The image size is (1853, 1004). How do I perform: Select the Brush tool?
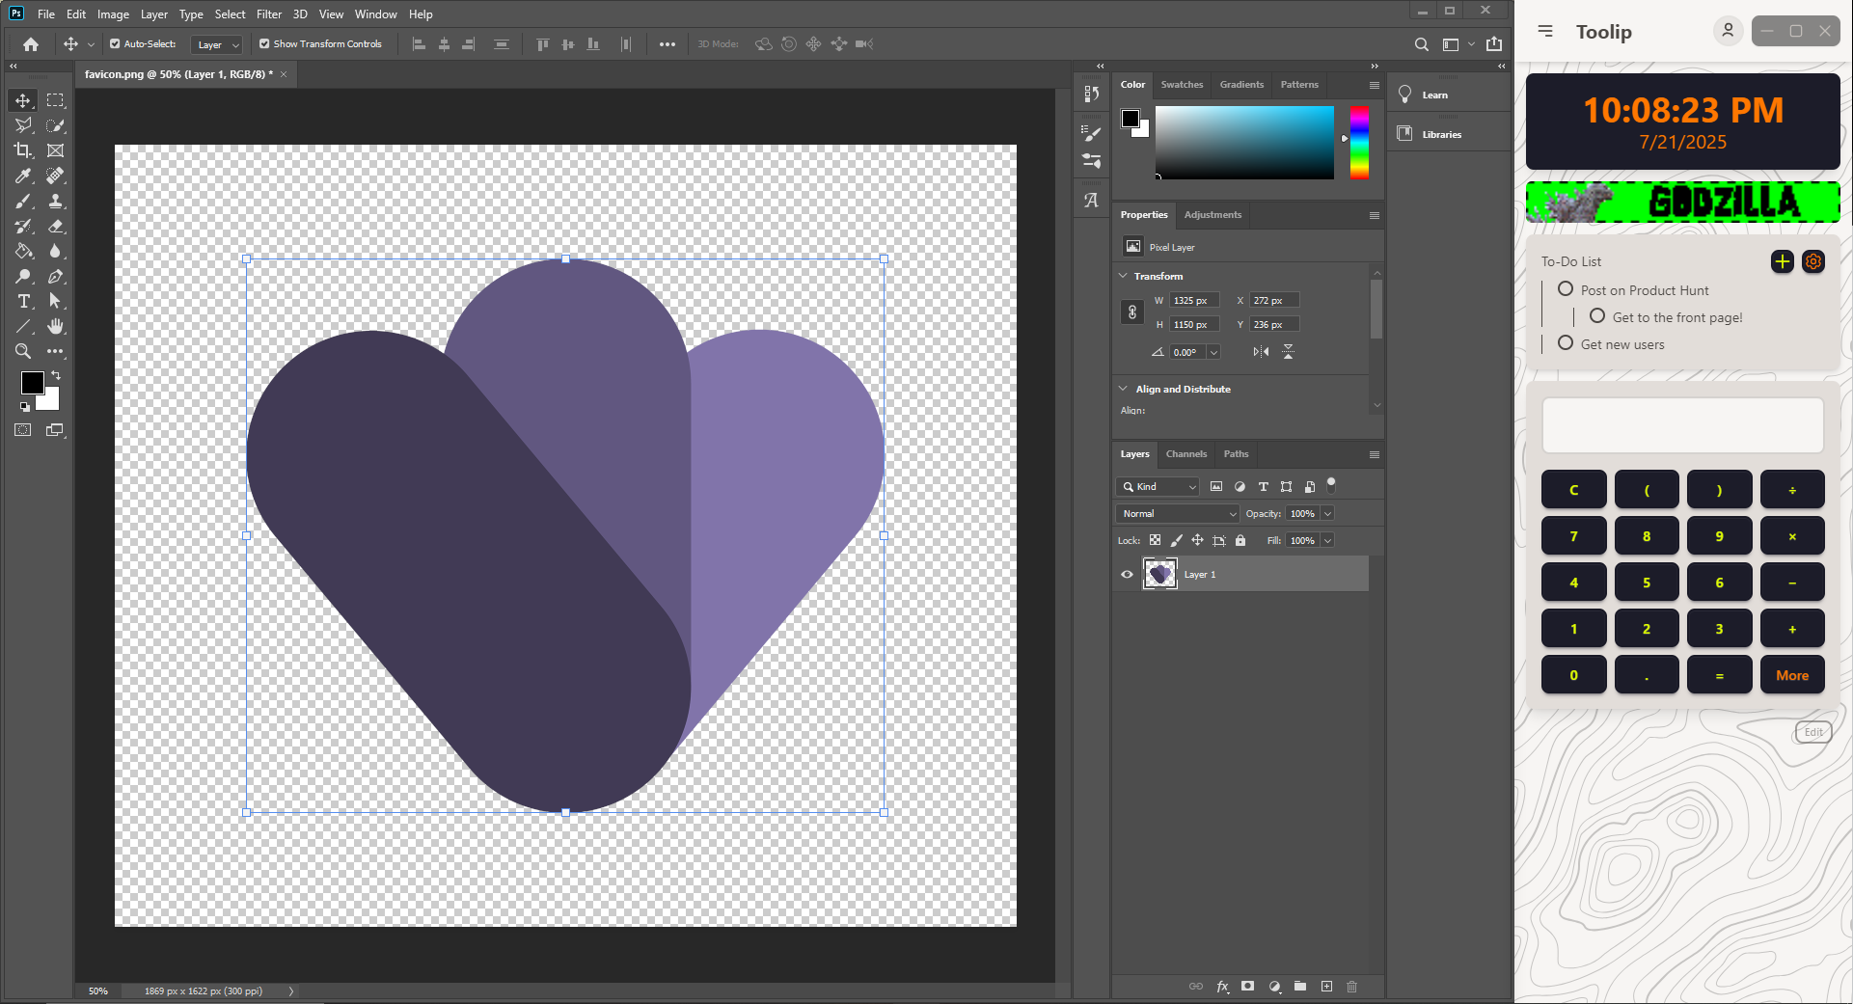pos(23,201)
